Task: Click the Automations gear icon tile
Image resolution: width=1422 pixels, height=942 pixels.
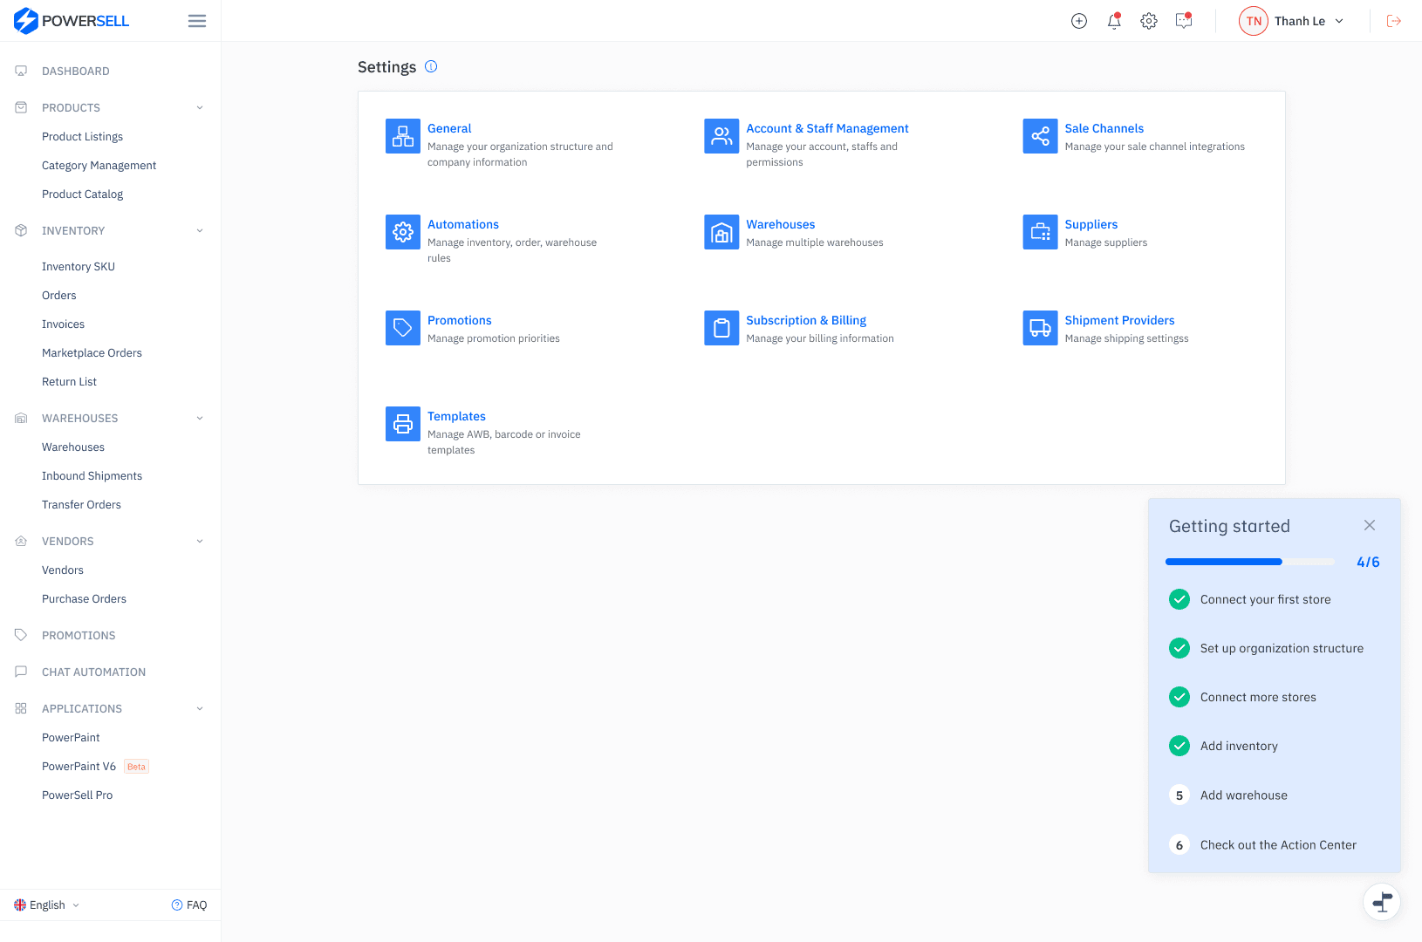Action: [403, 232]
